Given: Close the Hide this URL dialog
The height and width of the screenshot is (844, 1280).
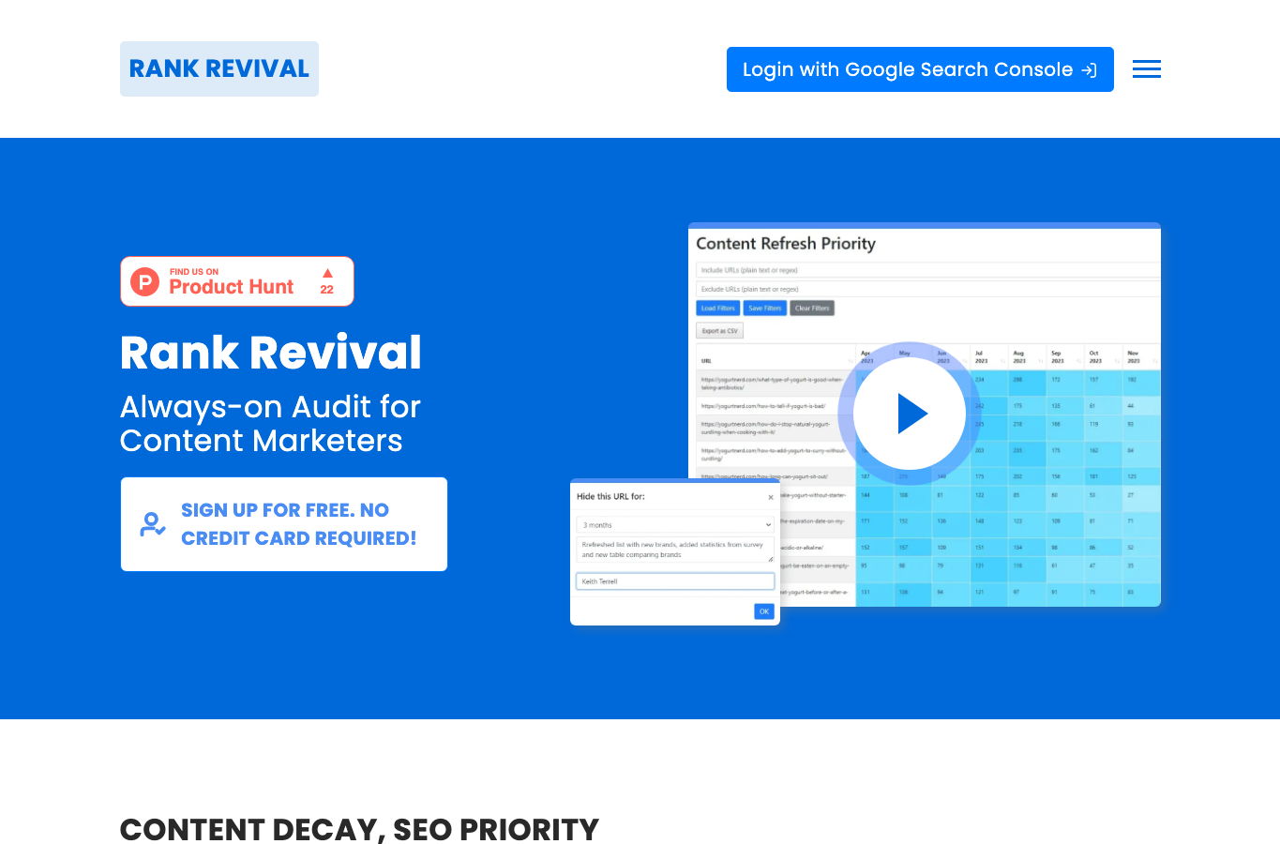Looking at the screenshot, I should click(x=771, y=498).
